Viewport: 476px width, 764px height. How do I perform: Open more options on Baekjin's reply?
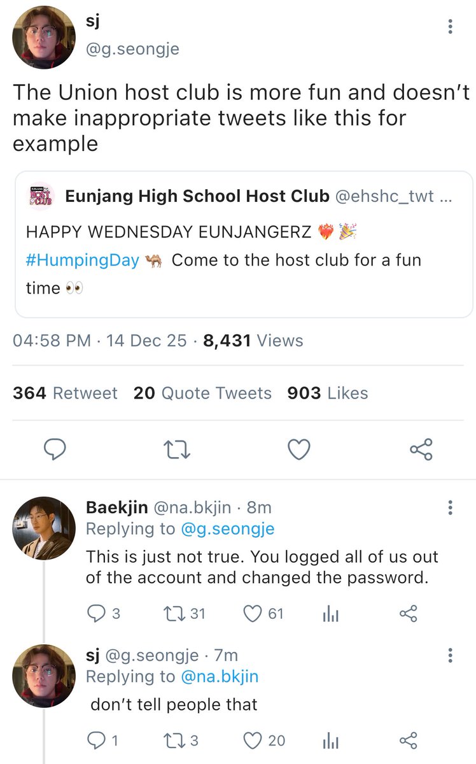(x=451, y=507)
